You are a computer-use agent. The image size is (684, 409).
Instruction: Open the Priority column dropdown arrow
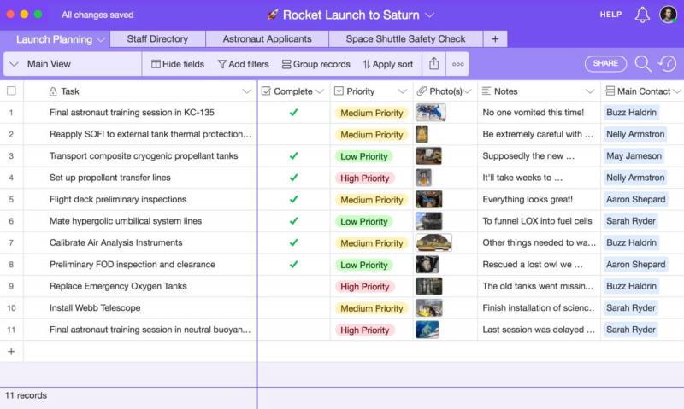[x=402, y=91]
